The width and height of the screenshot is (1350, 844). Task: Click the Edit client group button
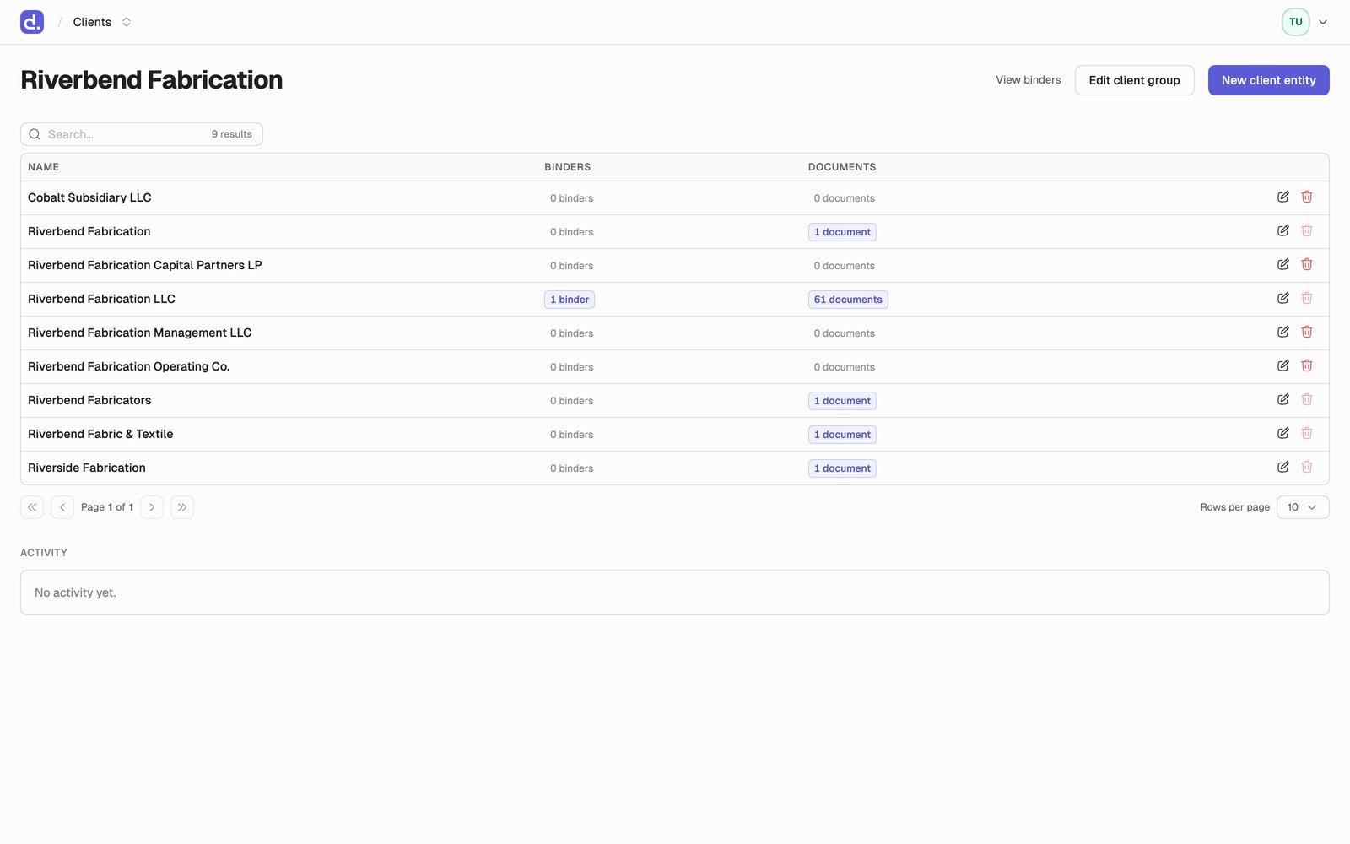[1134, 80]
